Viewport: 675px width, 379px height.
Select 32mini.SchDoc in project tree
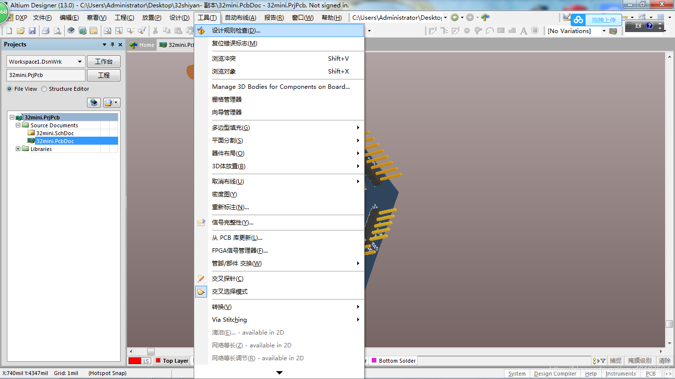click(55, 133)
